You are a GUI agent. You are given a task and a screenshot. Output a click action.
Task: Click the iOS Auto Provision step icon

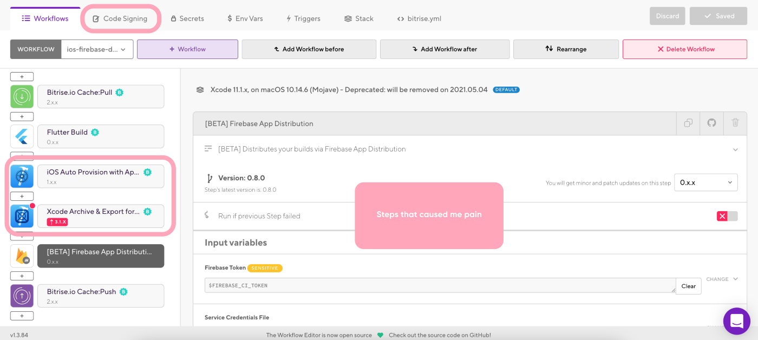click(22, 175)
